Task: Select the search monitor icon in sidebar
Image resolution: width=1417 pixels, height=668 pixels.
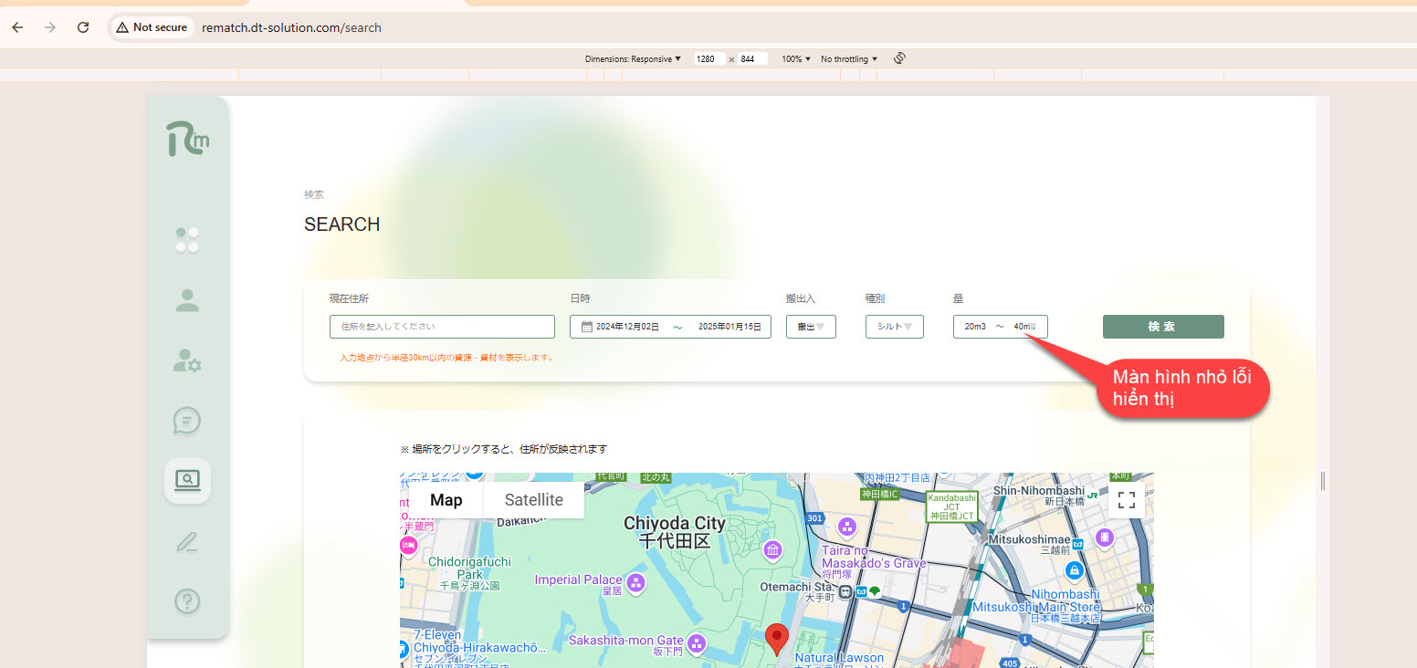Action: click(x=187, y=480)
